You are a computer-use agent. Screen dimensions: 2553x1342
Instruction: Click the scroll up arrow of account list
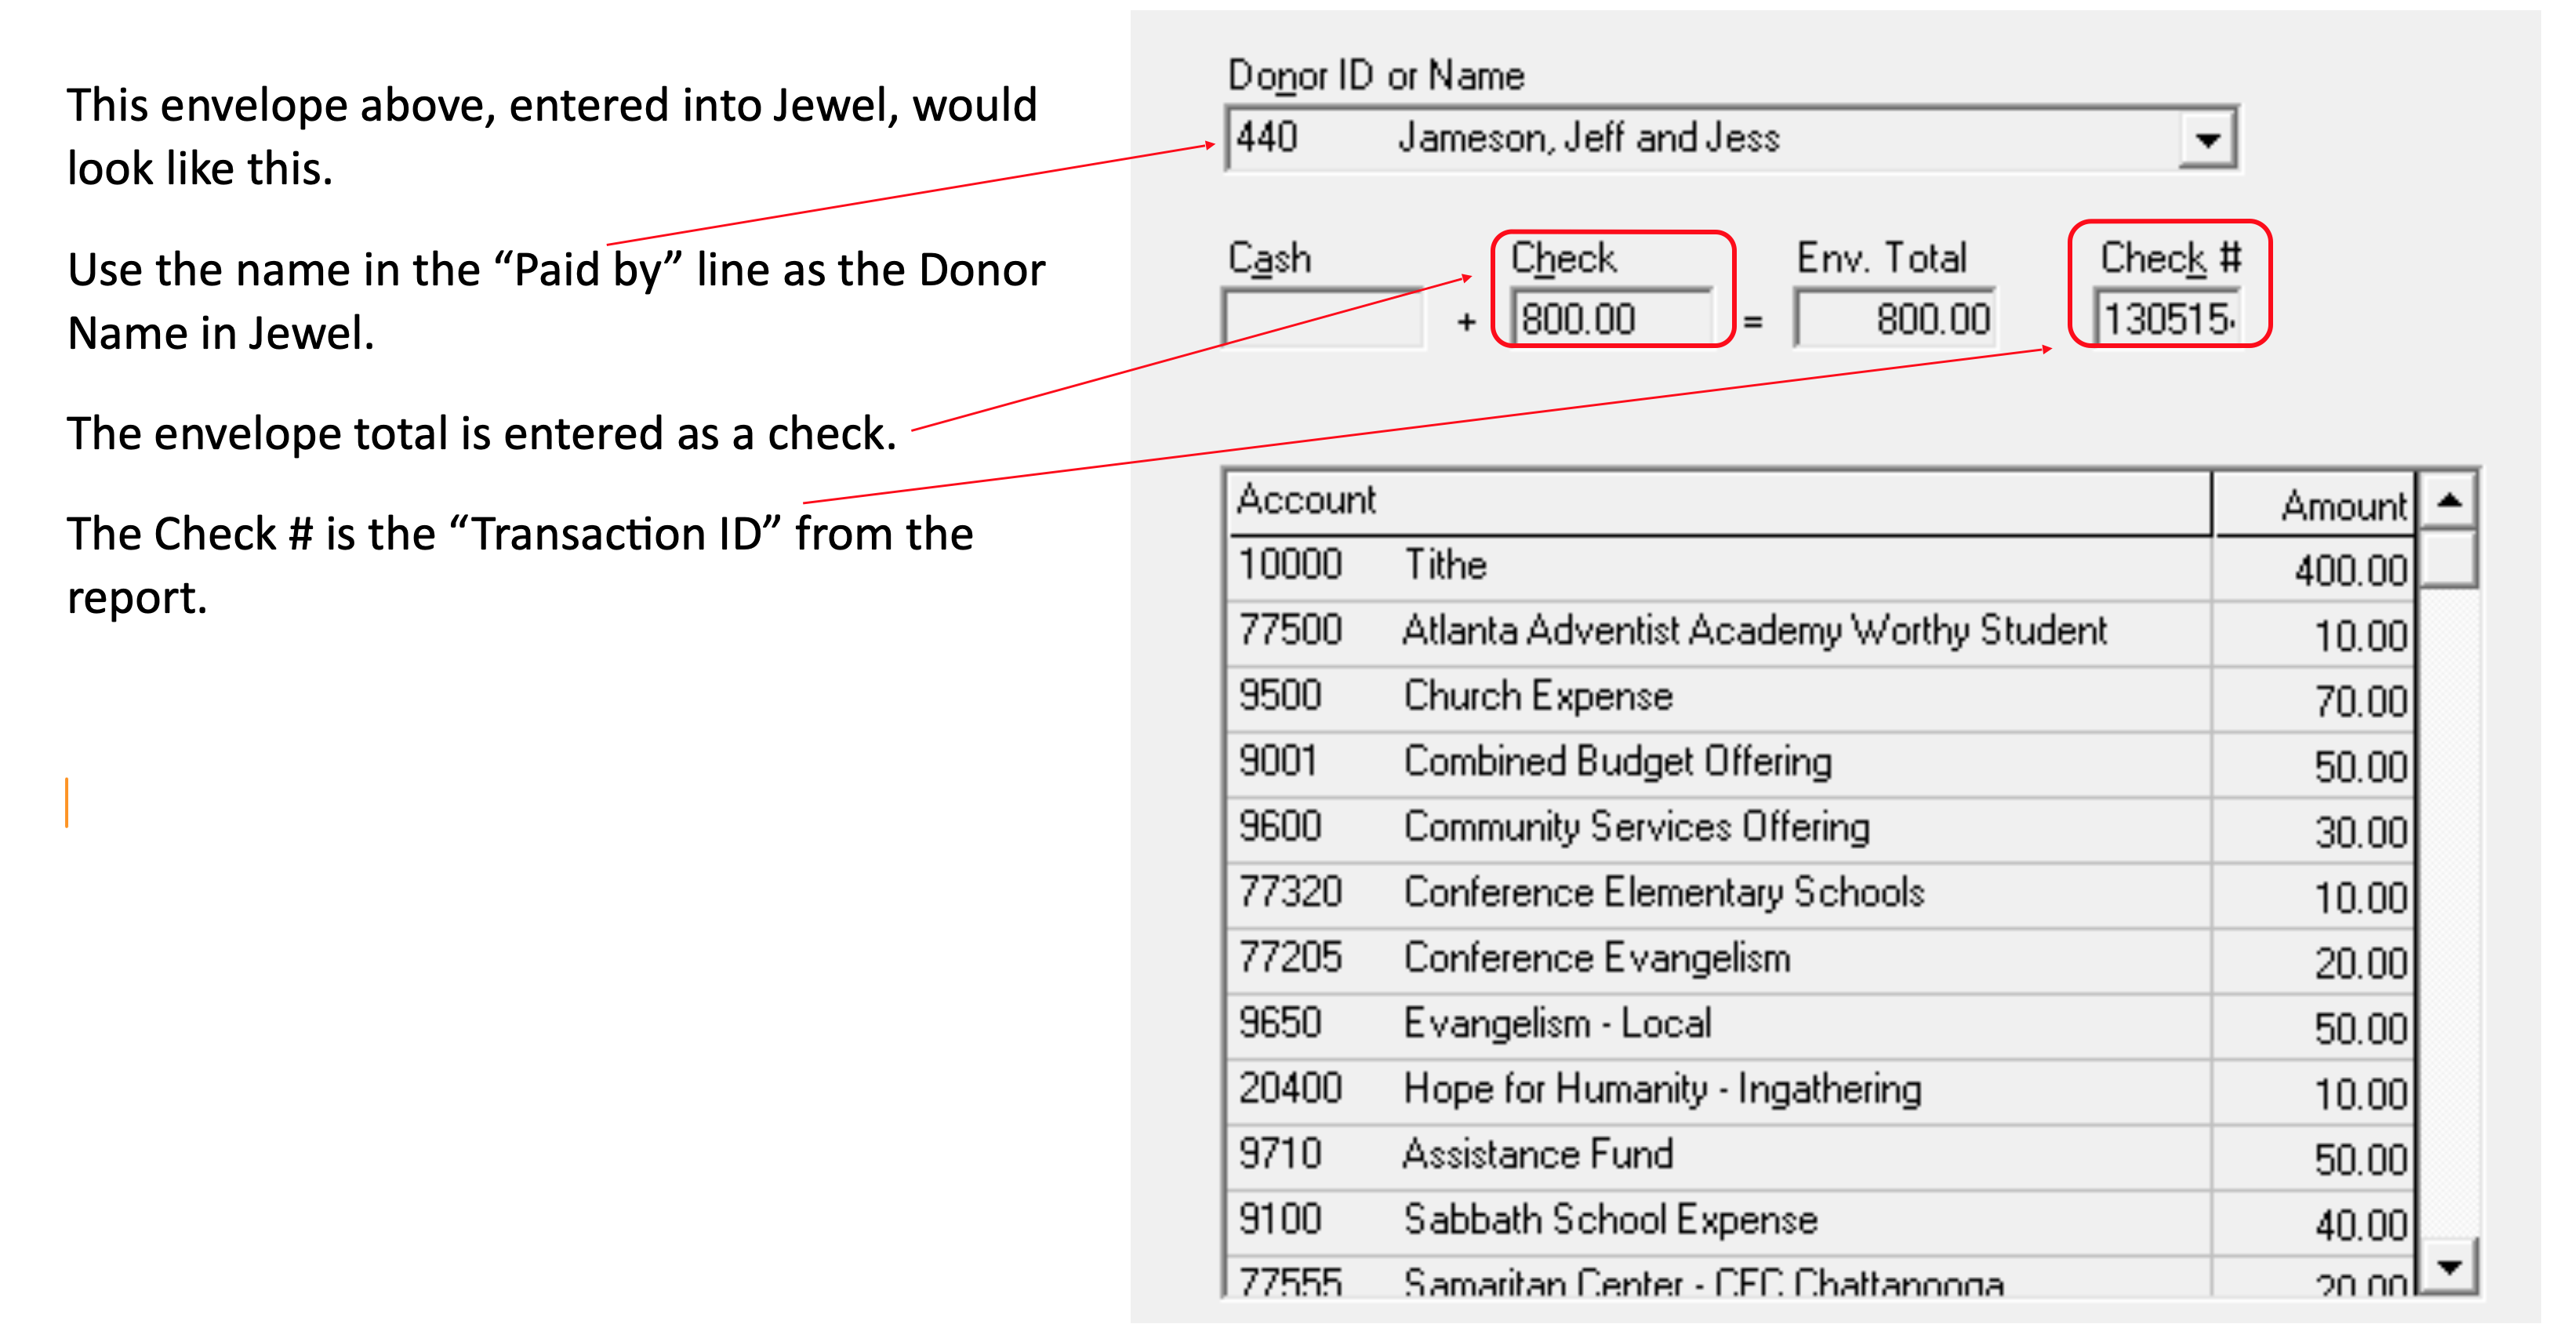tap(2449, 501)
